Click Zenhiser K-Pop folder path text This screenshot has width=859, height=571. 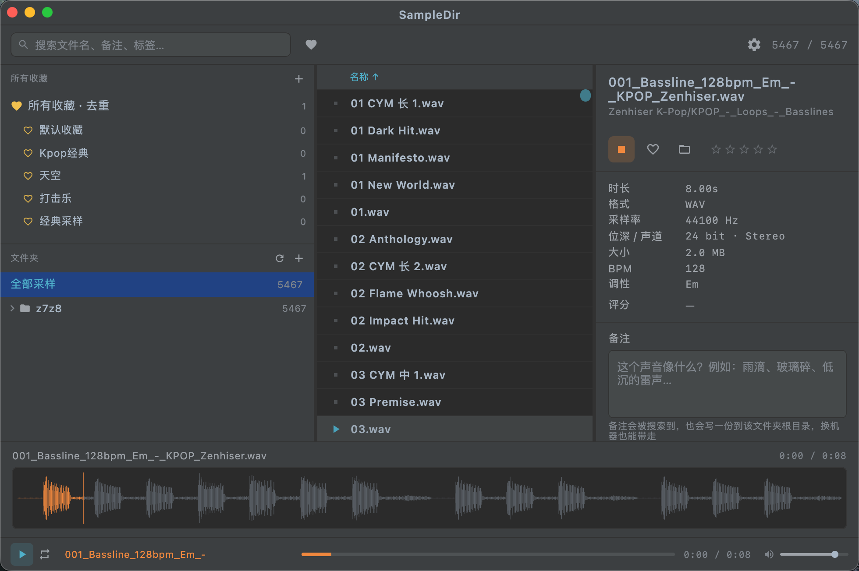pos(721,112)
